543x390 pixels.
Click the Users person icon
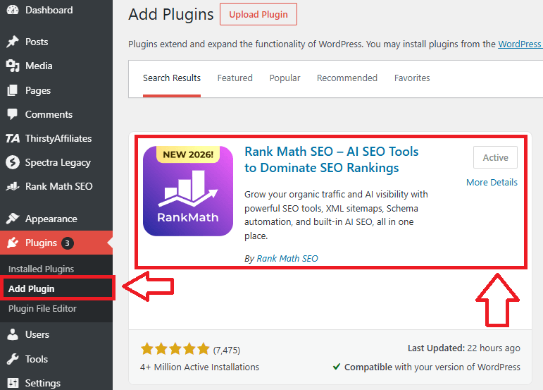tap(13, 334)
